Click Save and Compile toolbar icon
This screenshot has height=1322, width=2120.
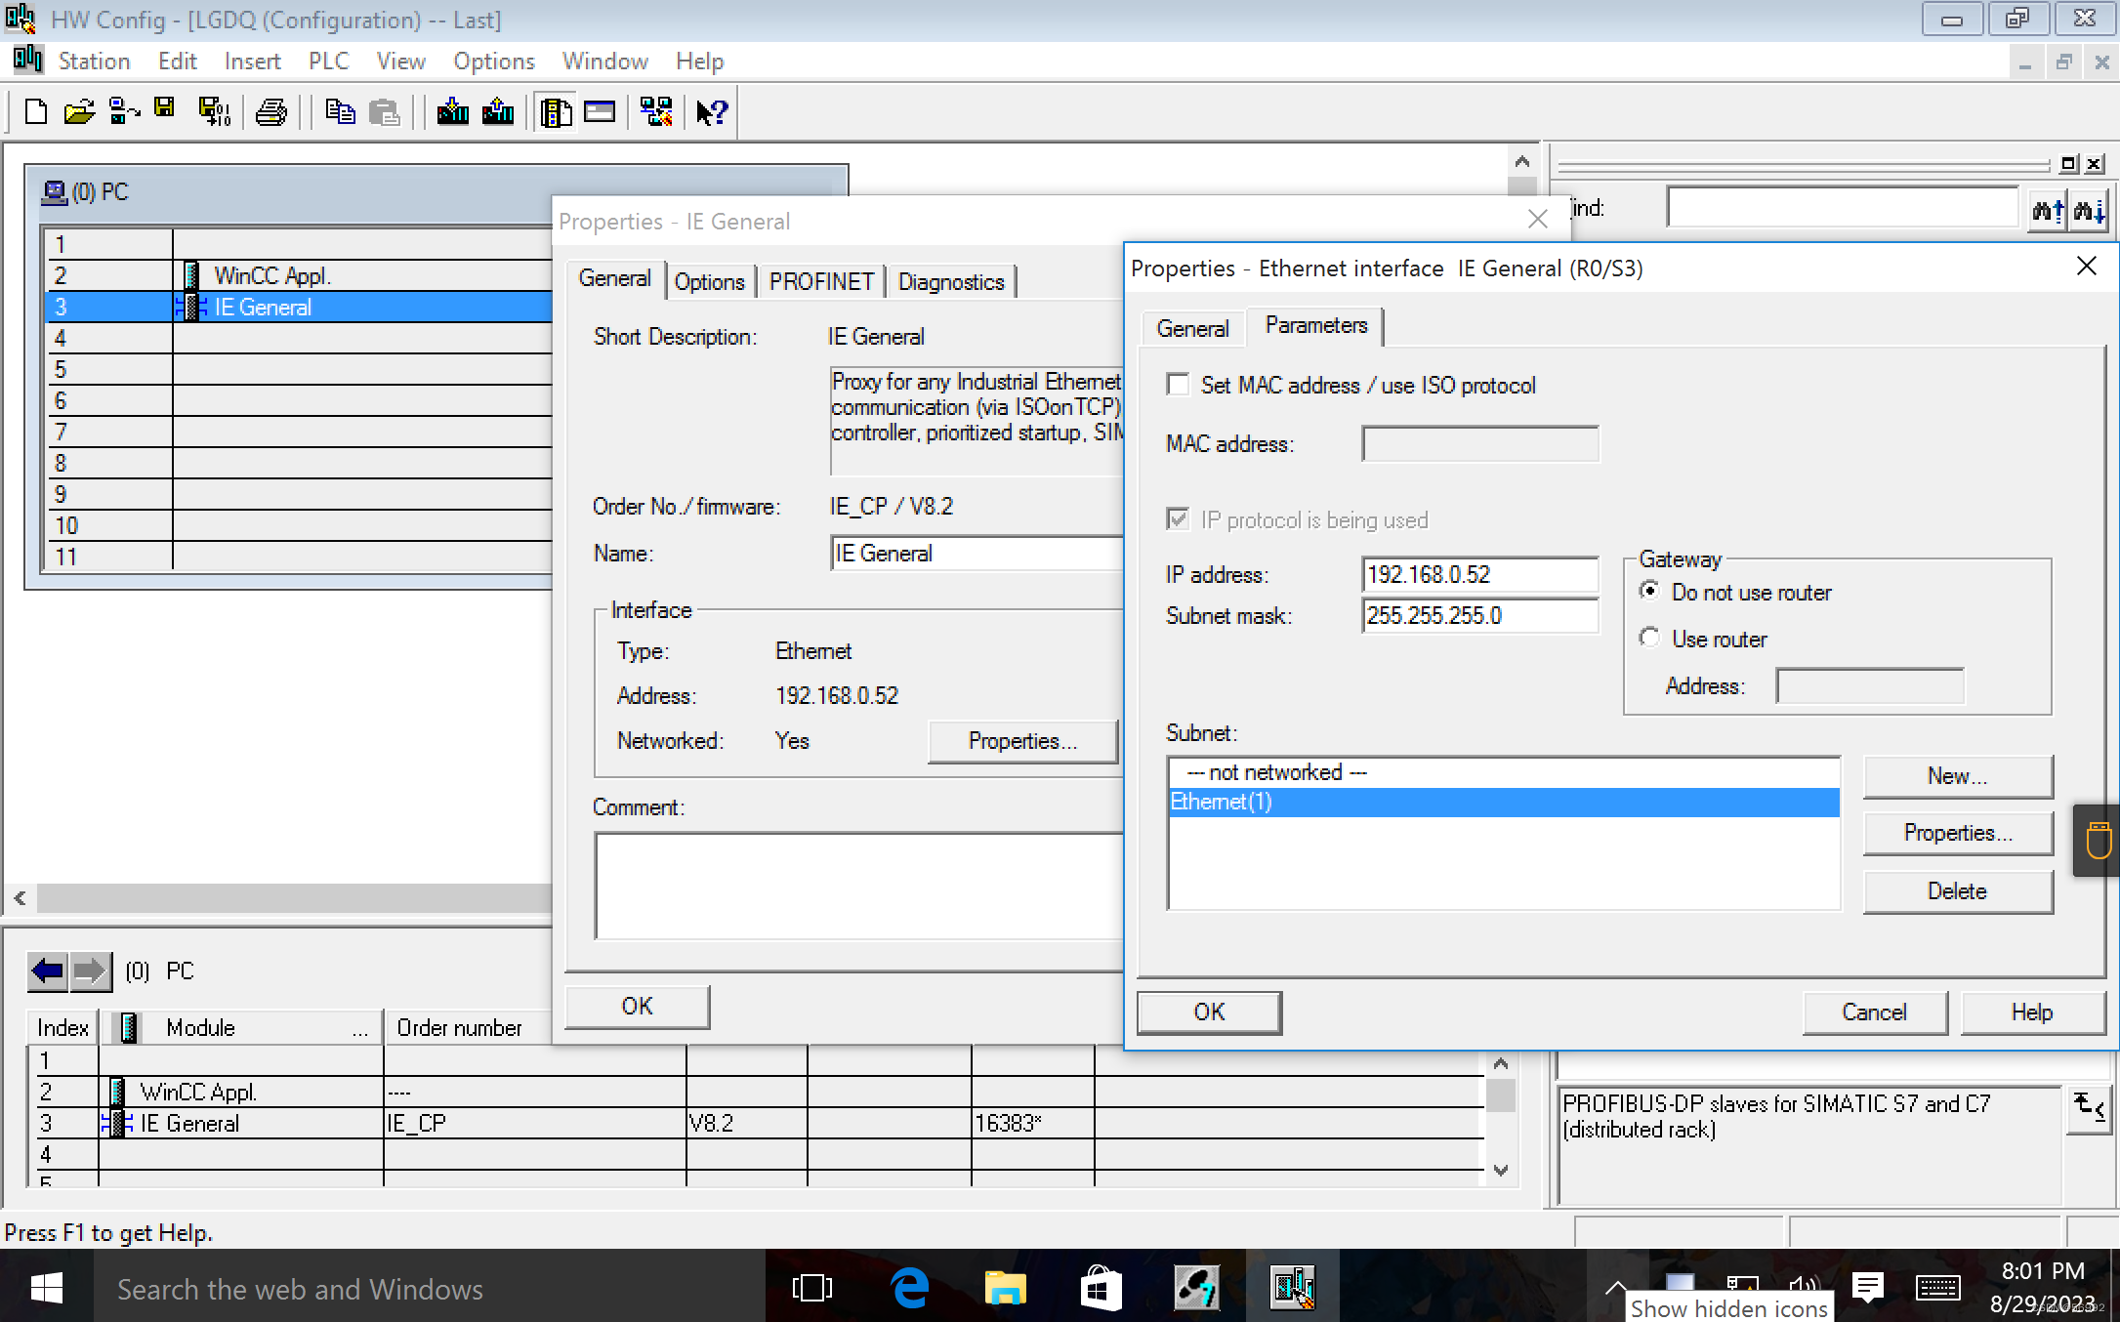[214, 112]
